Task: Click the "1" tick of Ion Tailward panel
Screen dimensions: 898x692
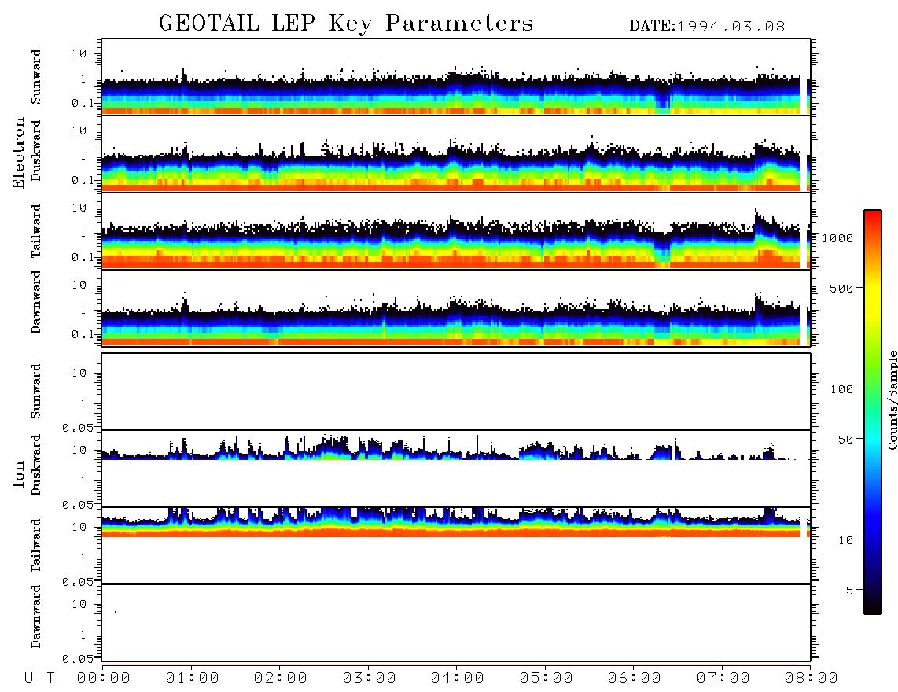Action: tap(83, 558)
